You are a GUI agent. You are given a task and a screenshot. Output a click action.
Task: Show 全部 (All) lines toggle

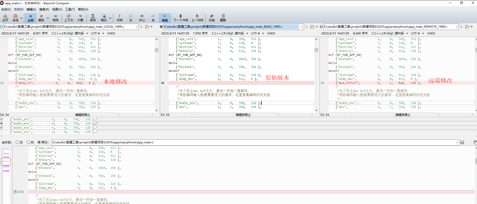click(31, 18)
